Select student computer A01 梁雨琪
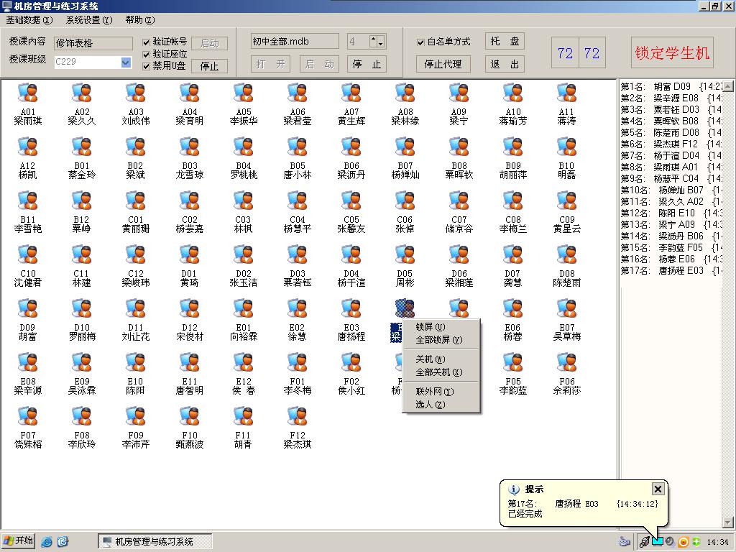This screenshot has height=552, width=736. pyautogui.click(x=28, y=93)
